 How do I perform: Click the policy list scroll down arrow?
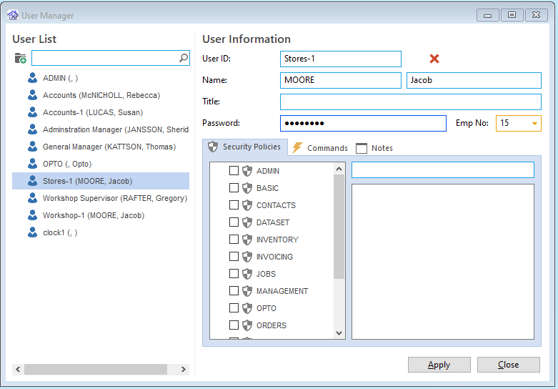pyautogui.click(x=339, y=333)
